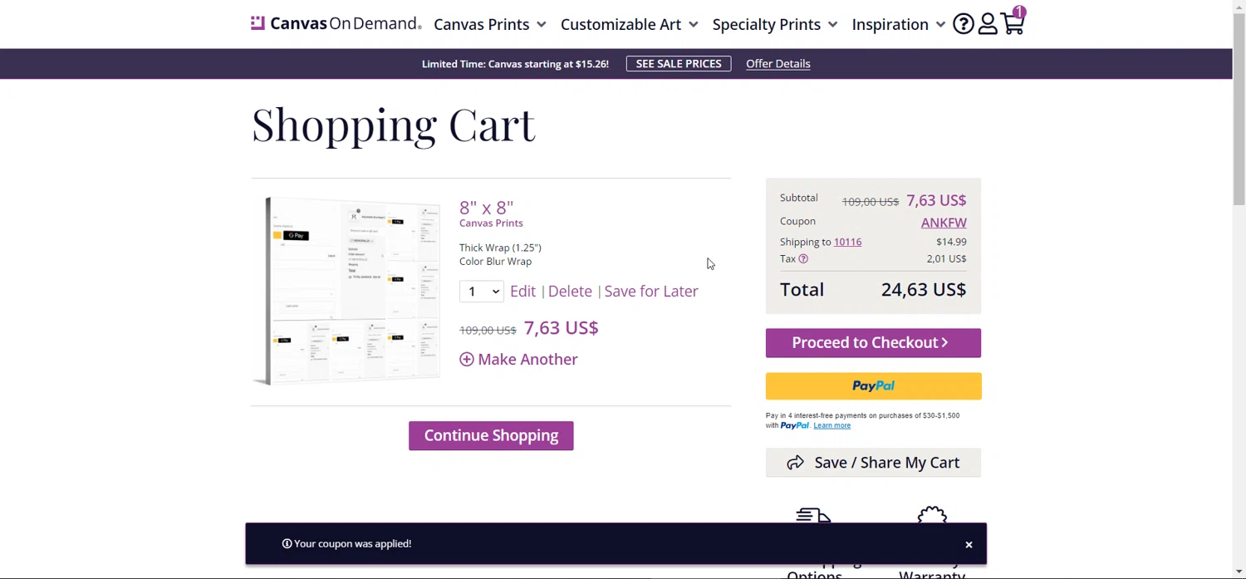Click Continue Shopping button

(x=491, y=436)
